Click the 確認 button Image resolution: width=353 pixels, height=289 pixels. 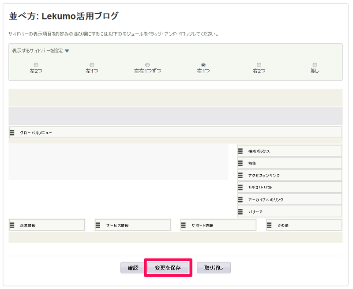[133, 268]
